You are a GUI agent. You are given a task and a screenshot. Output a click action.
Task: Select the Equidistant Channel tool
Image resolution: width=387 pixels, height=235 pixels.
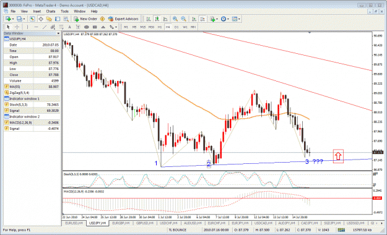point(53,27)
